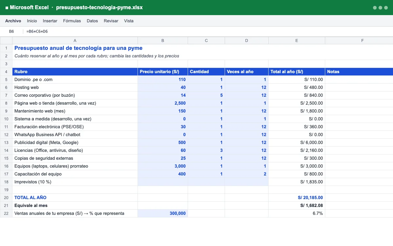This screenshot has height=246, width=393.
Task: Select unit price 25 cell
Action: coord(163,158)
